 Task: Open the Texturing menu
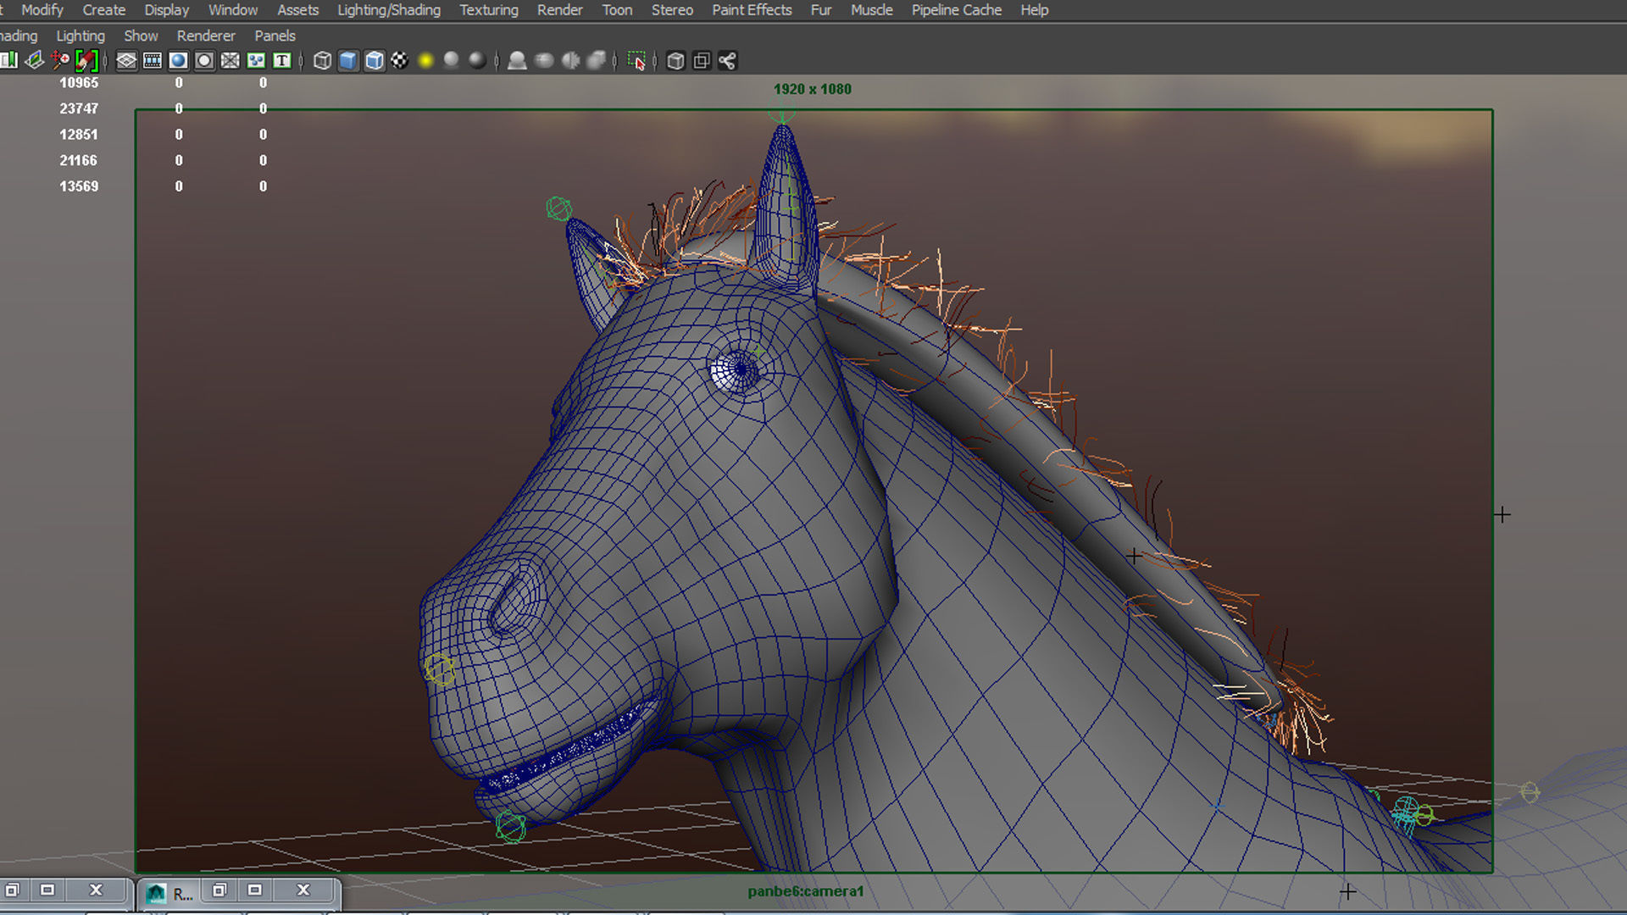click(x=489, y=10)
